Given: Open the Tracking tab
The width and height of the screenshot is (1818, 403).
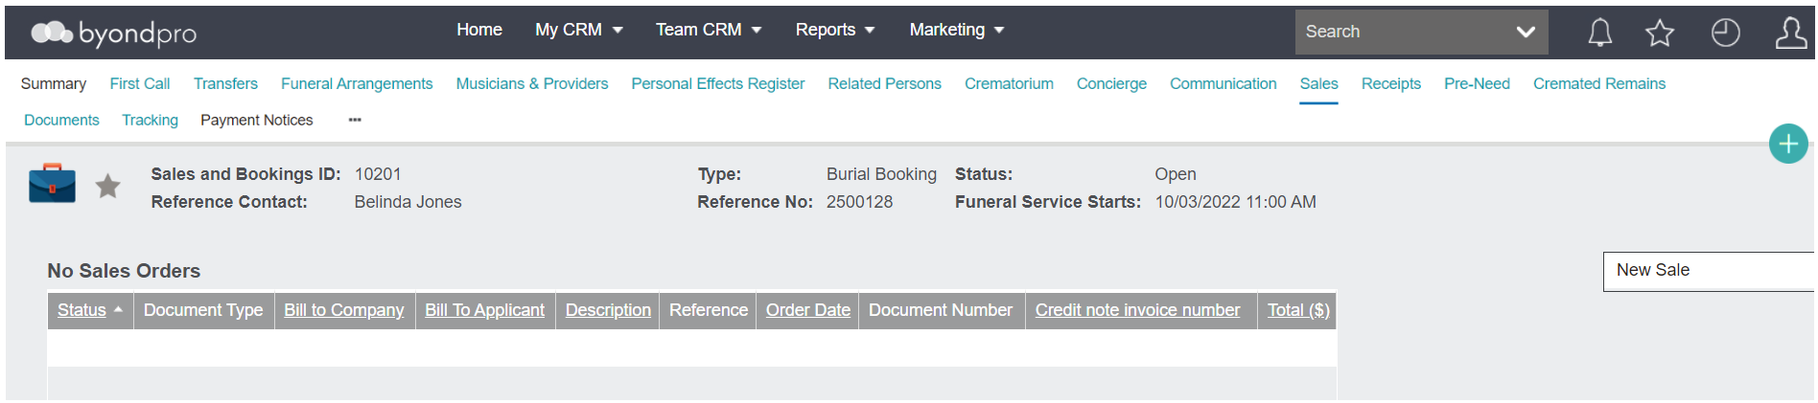Looking at the screenshot, I should point(150,120).
